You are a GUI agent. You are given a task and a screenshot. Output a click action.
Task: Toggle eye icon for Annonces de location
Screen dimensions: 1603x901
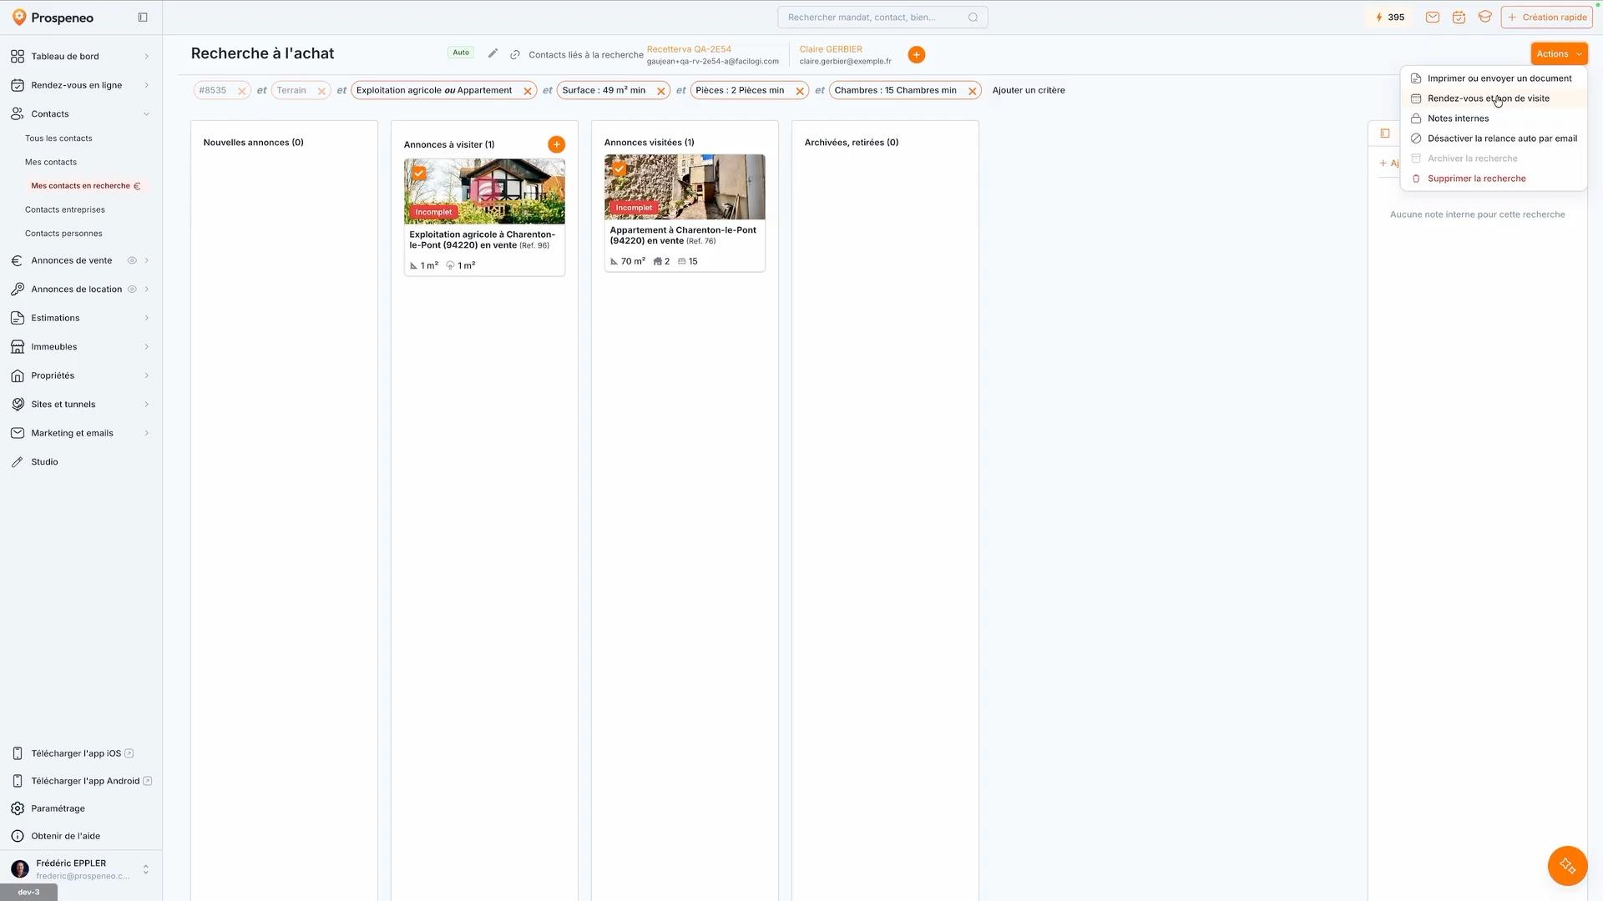tap(132, 289)
